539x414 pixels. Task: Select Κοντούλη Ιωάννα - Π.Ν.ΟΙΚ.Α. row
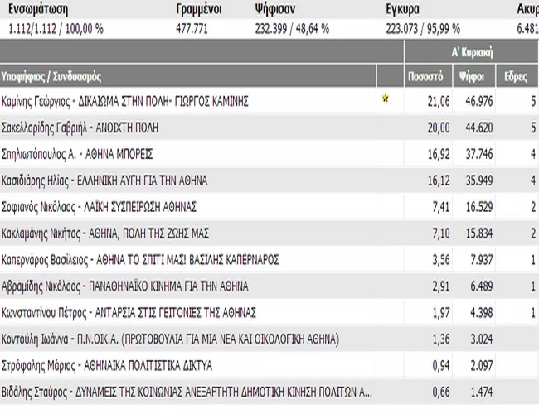pos(269,339)
